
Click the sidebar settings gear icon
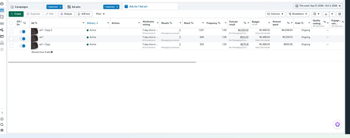(x=2, y=119)
